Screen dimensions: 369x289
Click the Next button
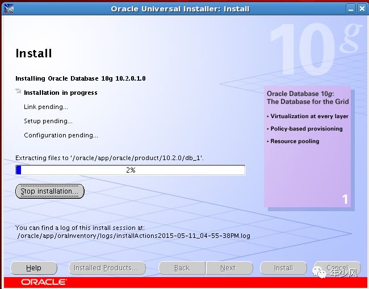229,268
